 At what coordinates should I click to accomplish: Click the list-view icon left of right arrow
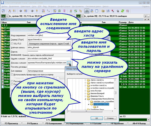[14, 11]
